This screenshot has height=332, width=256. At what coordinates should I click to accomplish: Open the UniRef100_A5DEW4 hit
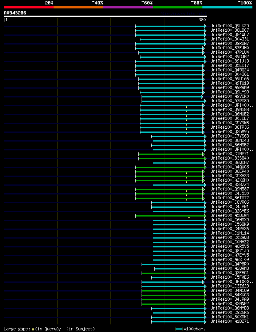230,216
